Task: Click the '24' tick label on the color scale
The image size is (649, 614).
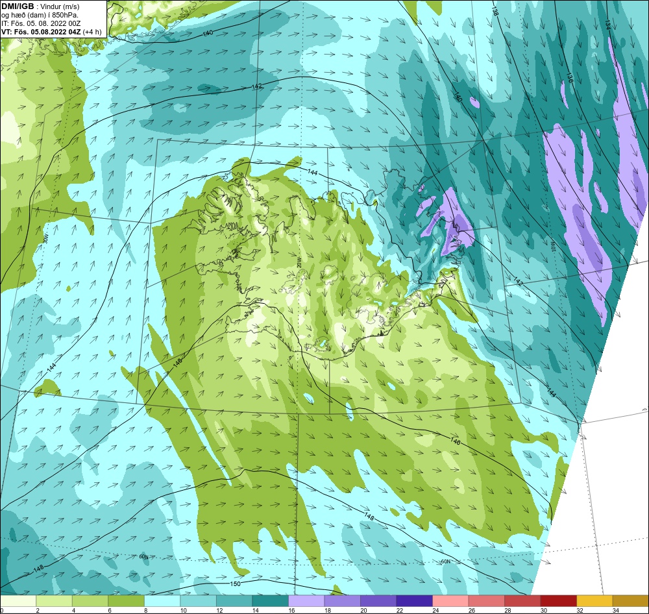Action: pyautogui.click(x=436, y=610)
